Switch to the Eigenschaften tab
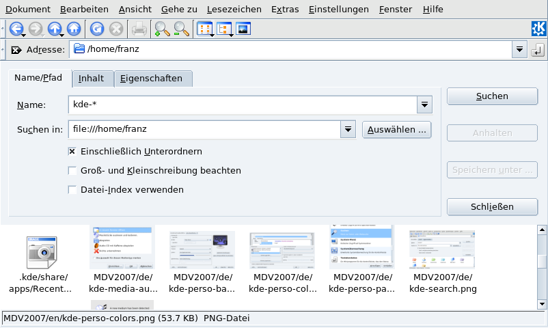Screen dimensions: 548x328 pyautogui.click(x=151, y=79)
